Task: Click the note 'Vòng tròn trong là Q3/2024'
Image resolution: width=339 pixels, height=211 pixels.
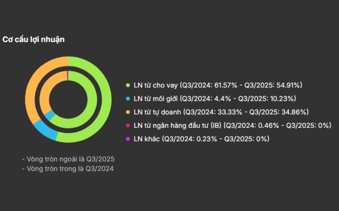Action: [x=68, y=168]
